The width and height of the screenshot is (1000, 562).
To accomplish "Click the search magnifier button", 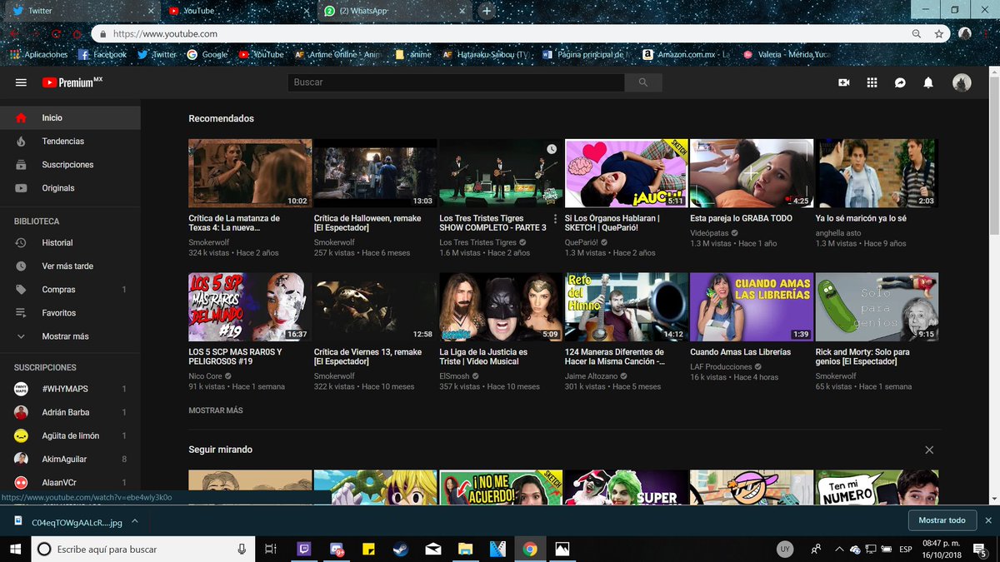I will [x=643, y=82].
